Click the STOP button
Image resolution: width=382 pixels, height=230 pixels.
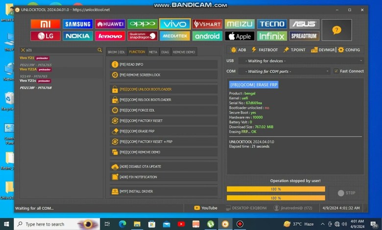pos(346,193)
